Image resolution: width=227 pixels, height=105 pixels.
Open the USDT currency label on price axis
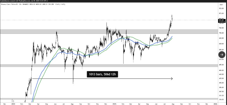pos(221,5)
